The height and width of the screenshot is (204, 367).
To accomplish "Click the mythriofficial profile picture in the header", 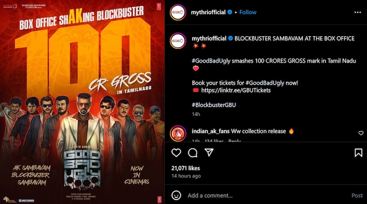I will [178, 12].
